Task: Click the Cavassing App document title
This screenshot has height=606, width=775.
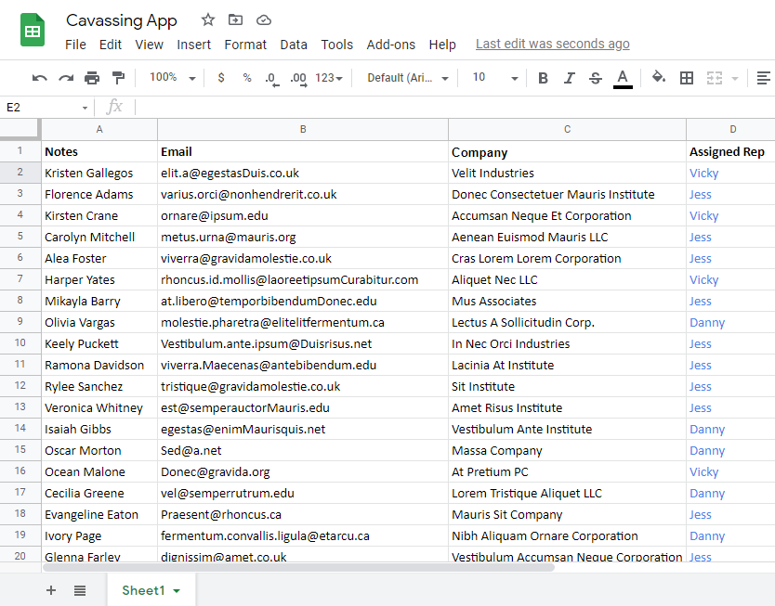Action: point(122,20)
